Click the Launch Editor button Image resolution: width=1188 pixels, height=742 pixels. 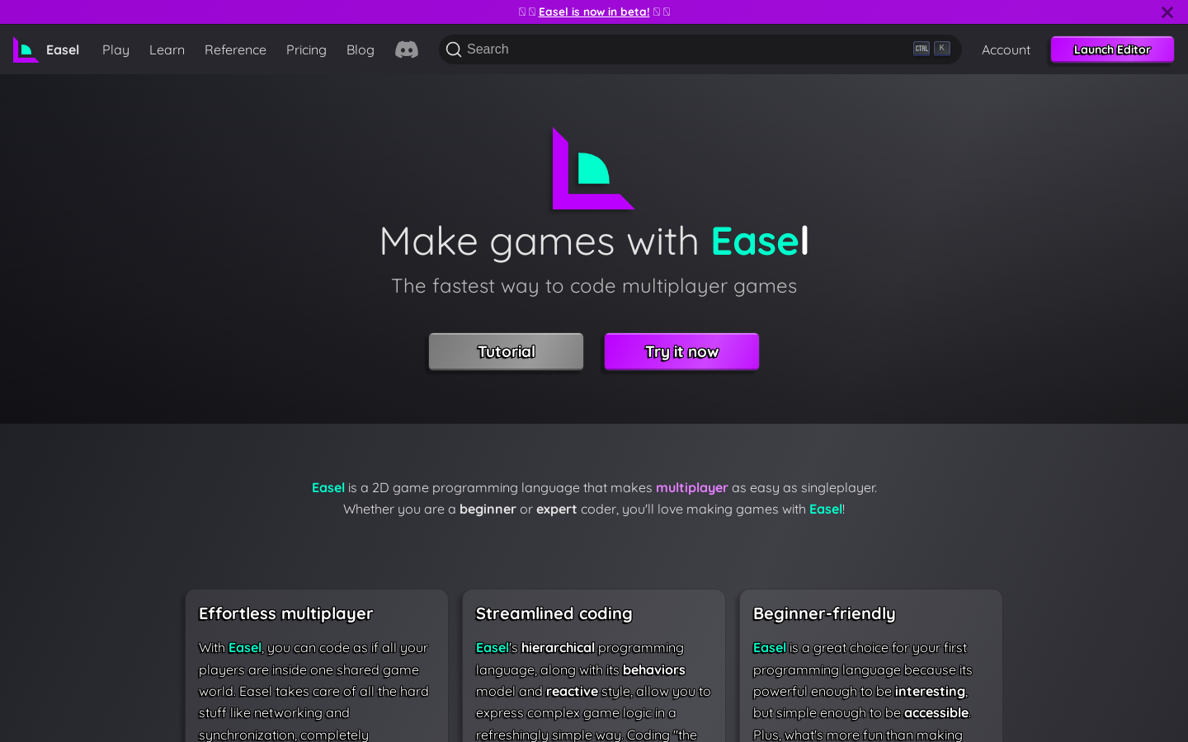(x=1112, y=49)
